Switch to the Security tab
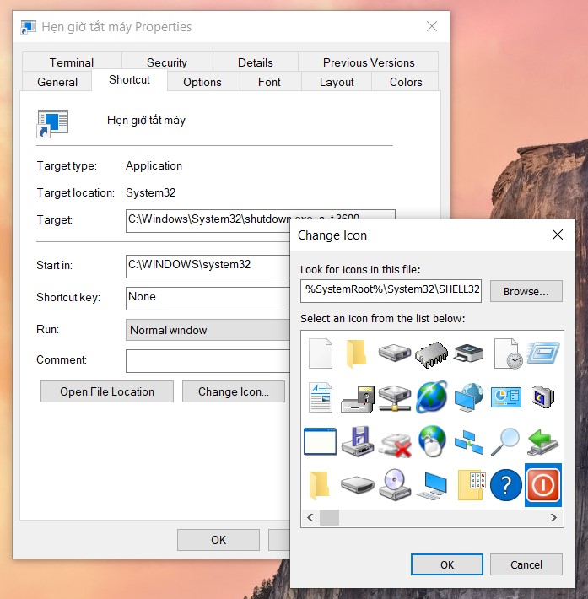The height and width of the screenshot is (599, 588). click(x=167, y=62)
